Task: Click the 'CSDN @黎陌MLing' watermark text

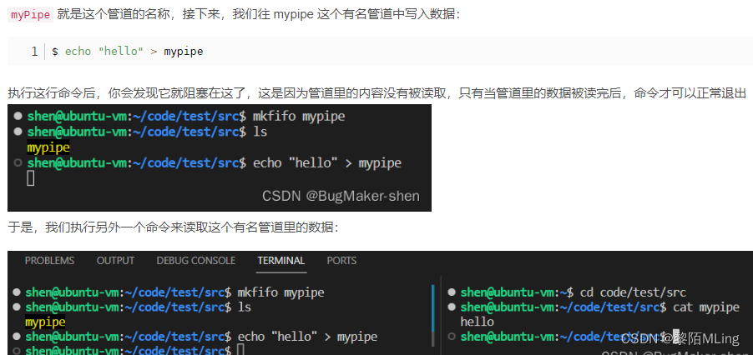Action: pos(680,338)
